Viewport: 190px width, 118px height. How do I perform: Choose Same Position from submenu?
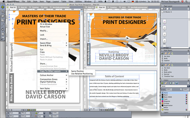pos(77,71)
